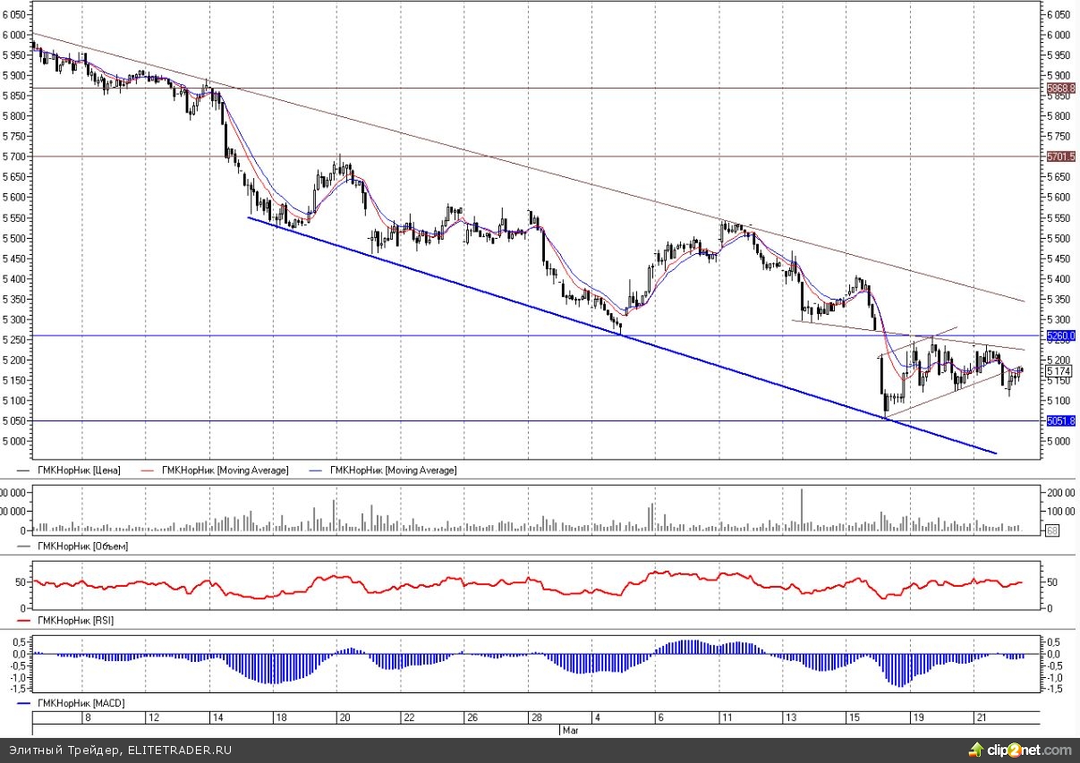Select date 14 on the time axis
Image resolution: width=1080 pixels, height=763 pixels.
tap(218, 717)
